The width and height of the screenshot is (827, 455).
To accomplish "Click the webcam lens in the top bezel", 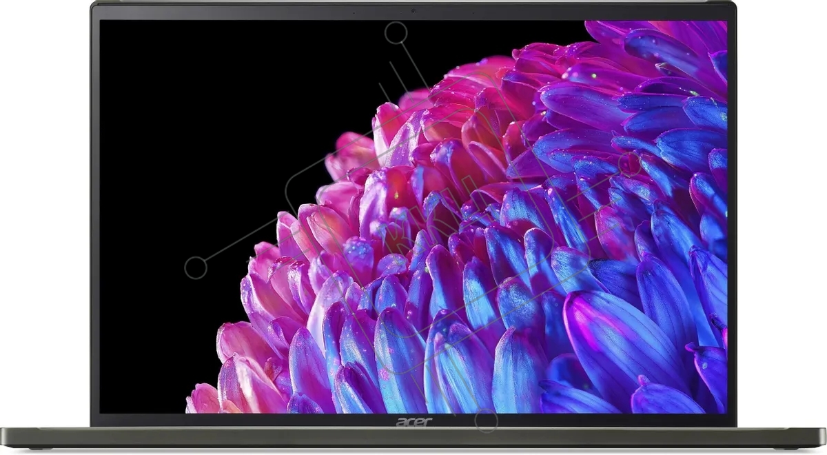I will [413, 12].
